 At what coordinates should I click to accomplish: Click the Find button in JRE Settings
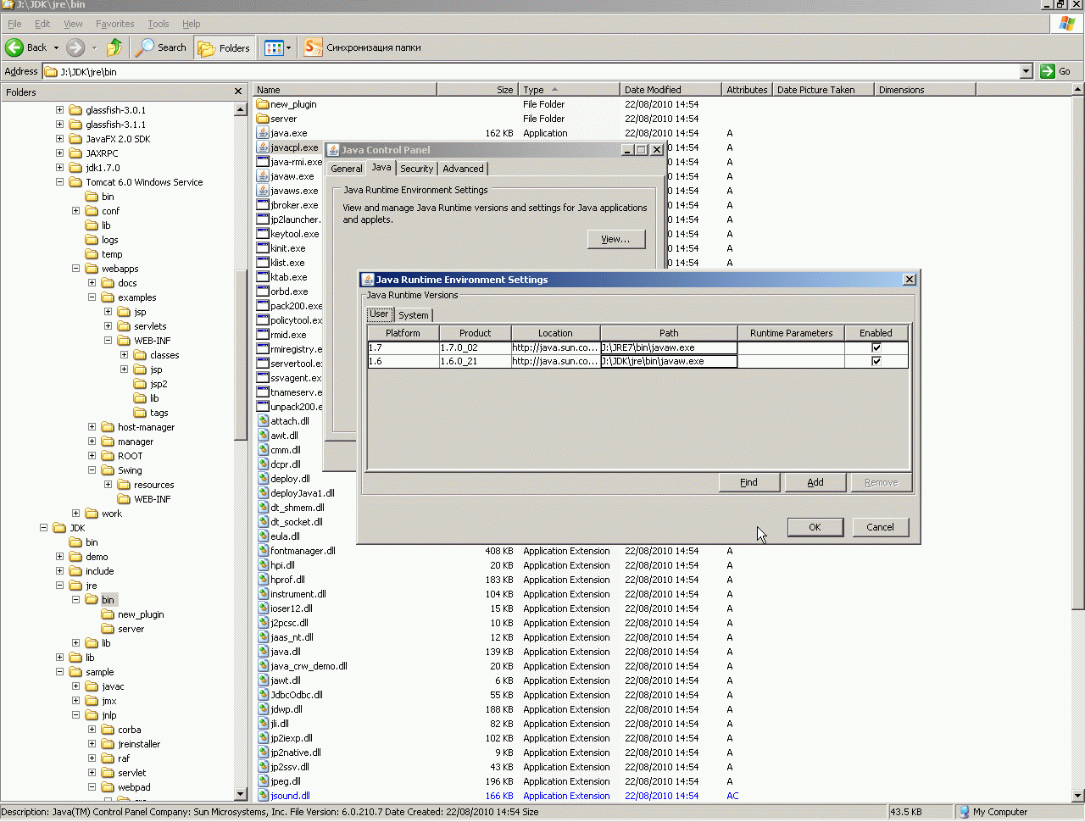tap(748, 482)
